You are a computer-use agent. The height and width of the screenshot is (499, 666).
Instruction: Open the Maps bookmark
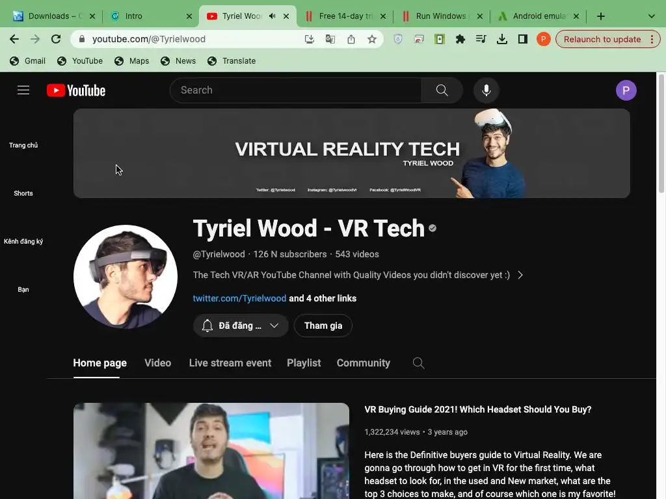(x=131, y=60)
